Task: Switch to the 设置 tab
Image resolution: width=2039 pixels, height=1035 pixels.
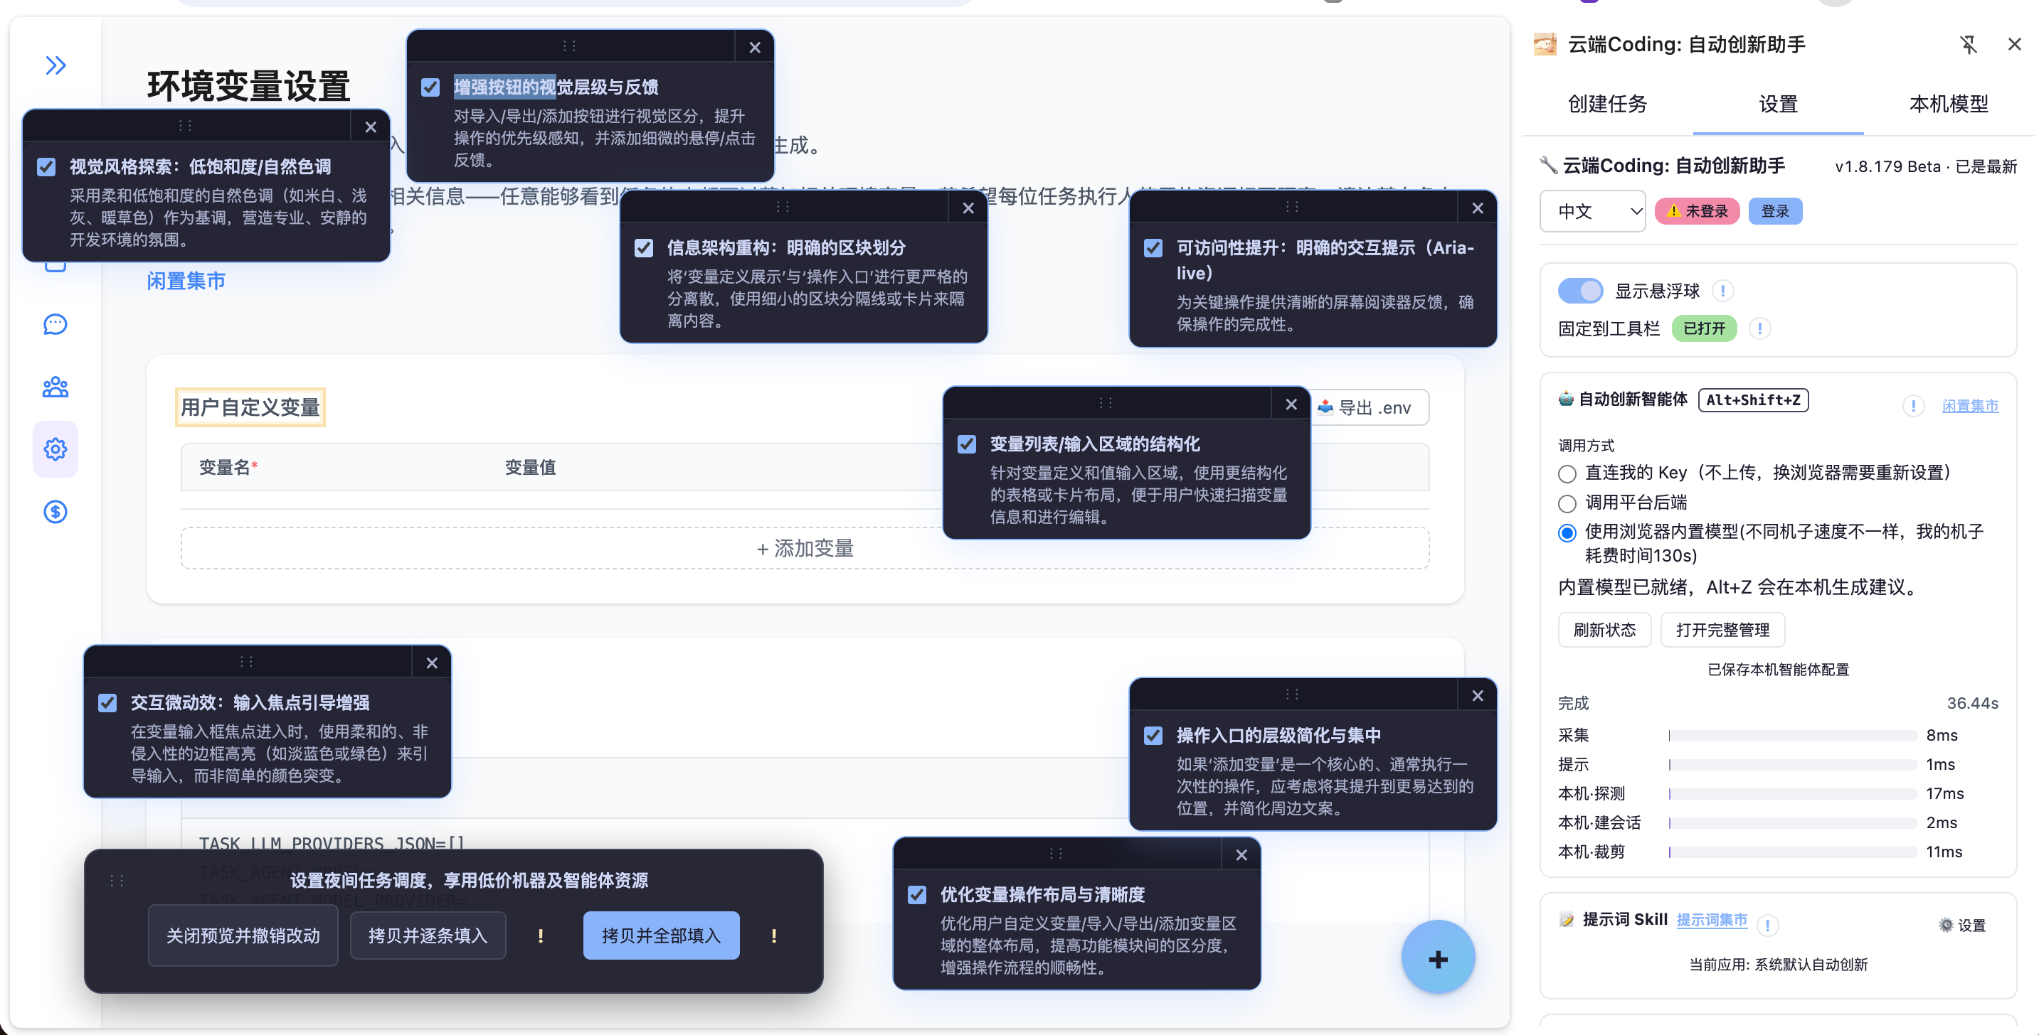Action: click(1778, 104)
